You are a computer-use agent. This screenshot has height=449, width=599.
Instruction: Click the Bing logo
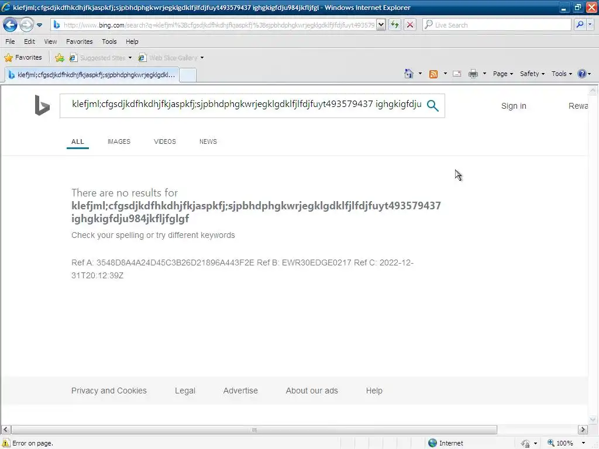[42, 105]
